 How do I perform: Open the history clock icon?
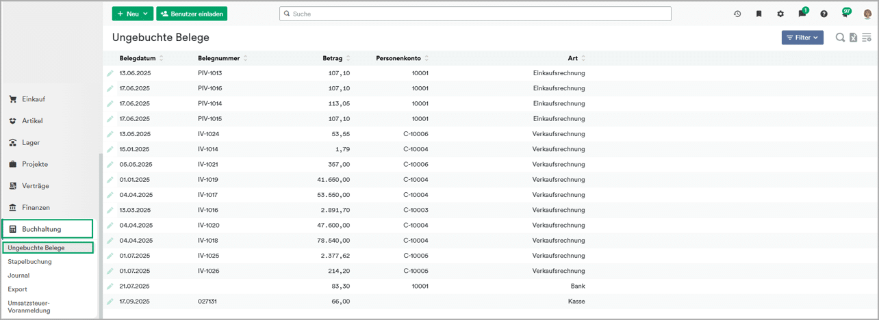point(737,14)
